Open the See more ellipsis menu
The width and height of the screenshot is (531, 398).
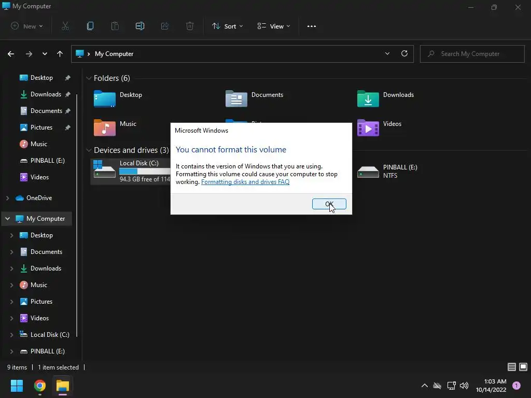(x=312, y=26)
